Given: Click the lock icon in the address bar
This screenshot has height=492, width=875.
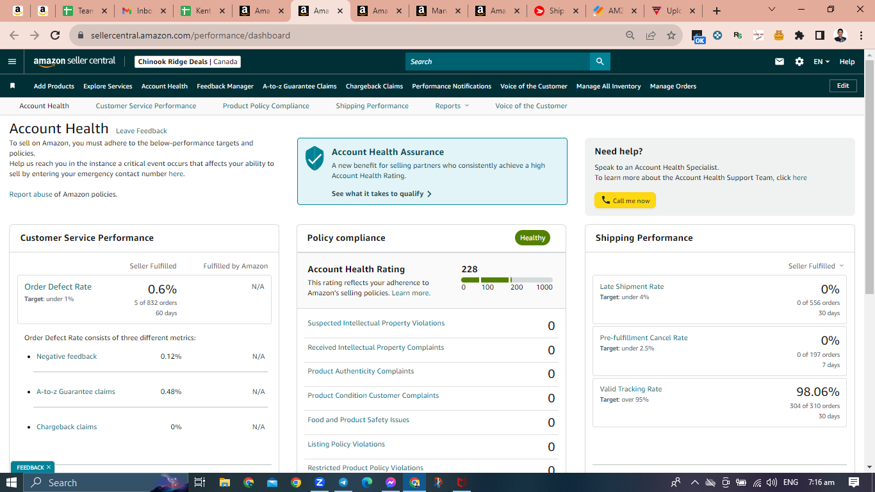Looking at the screenshot, I should click(81, 35).
